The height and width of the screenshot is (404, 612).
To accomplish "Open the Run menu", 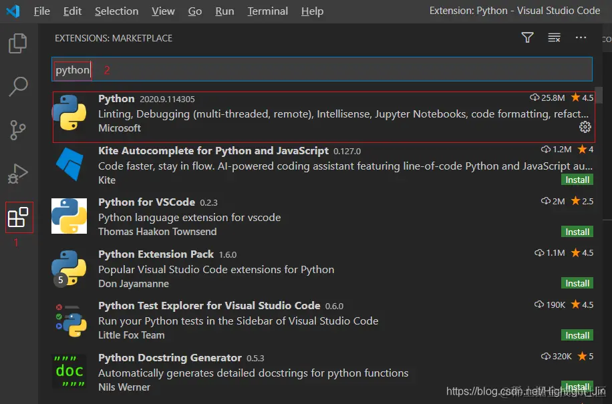I will (224, 11).
